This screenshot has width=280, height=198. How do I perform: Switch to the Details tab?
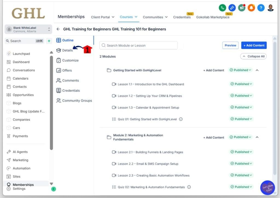click(x=67, y=50)
